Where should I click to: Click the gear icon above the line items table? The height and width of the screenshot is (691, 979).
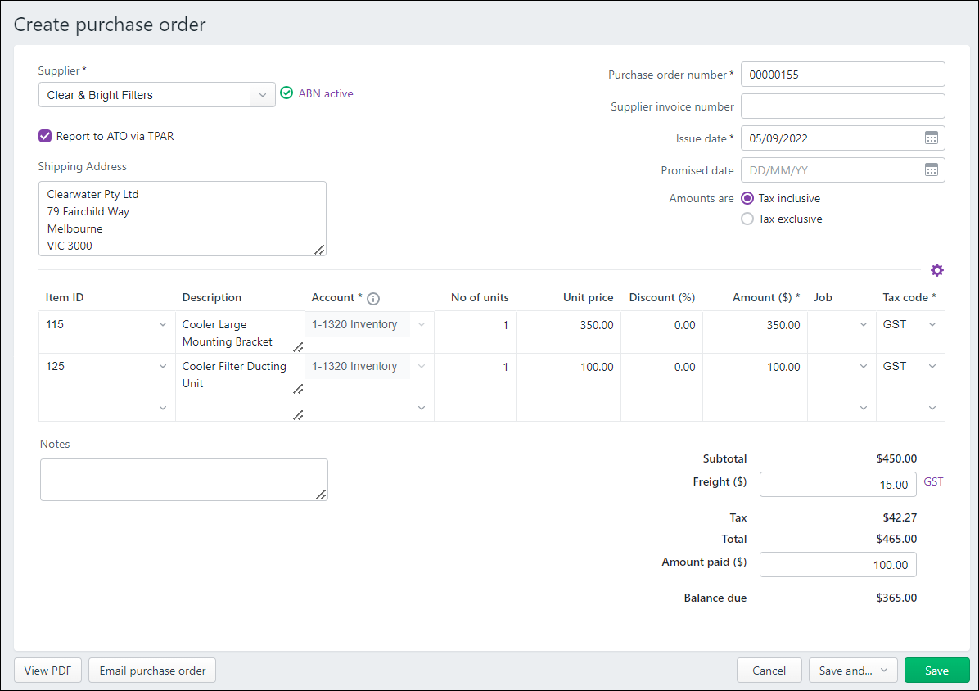(937, 269)
